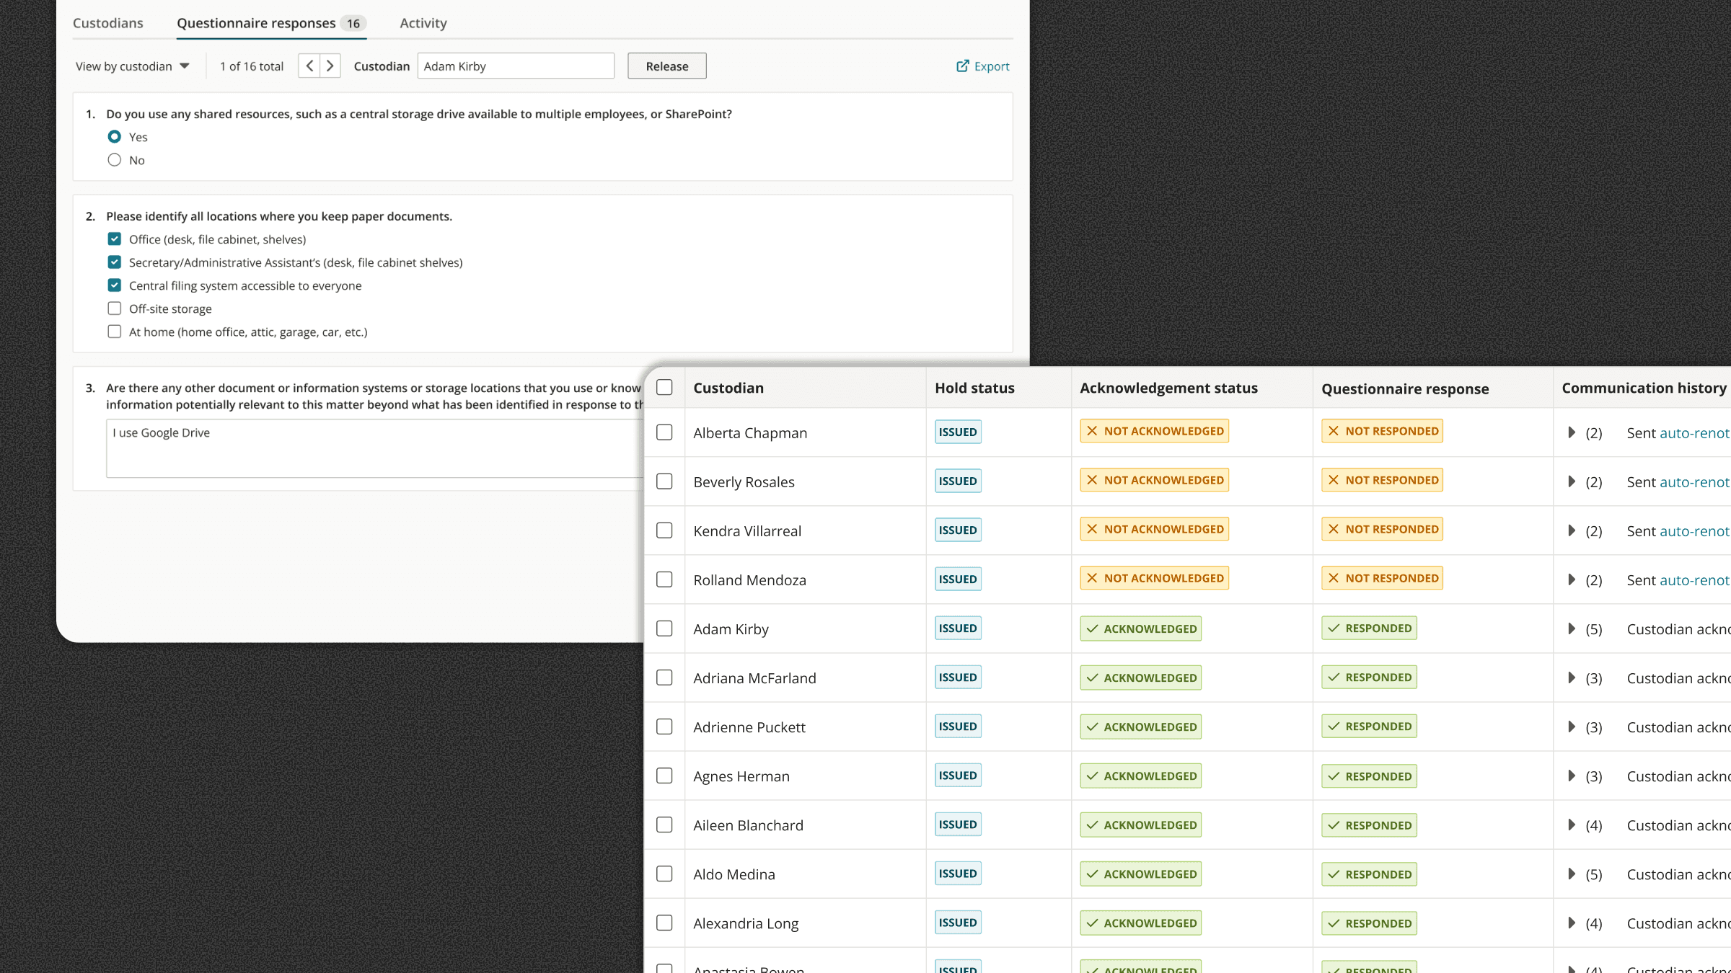Navigate to previous custodian using left arrow
Viewport: 1731px width, 973px height.
coord(309,66)
